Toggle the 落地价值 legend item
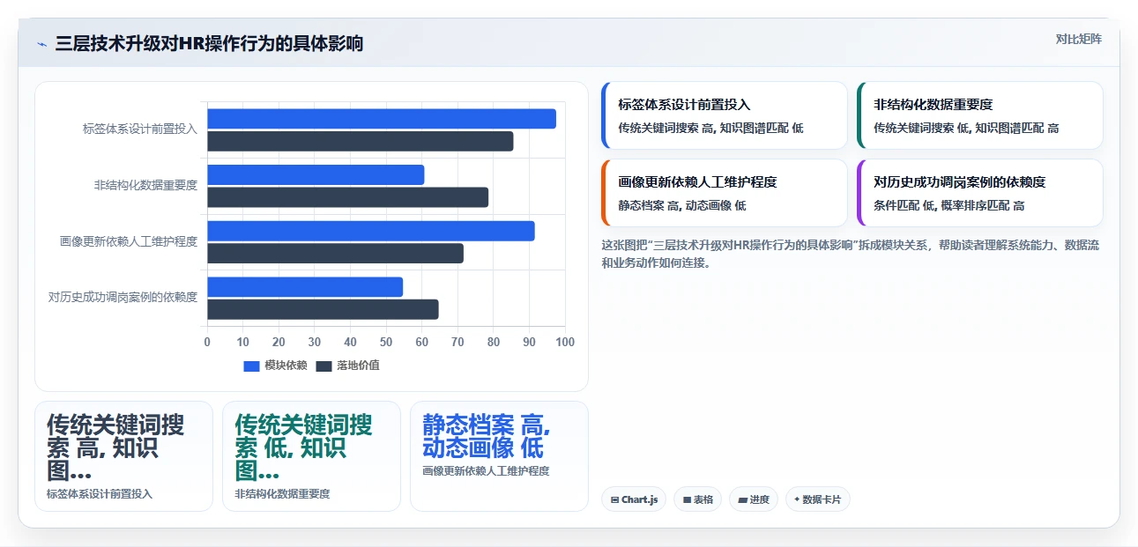The width and height of the screenshot is (1138, 547). click(347, 366)
